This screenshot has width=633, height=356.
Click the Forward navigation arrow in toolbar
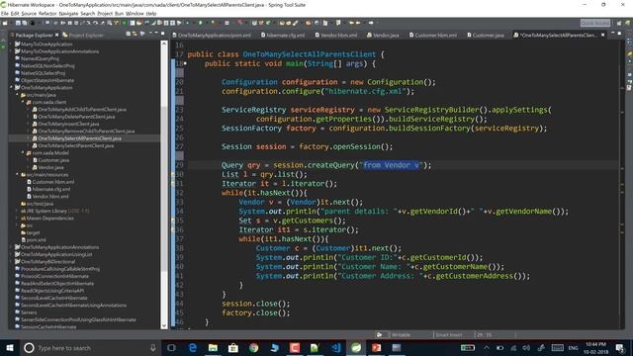tap(370, 23)
